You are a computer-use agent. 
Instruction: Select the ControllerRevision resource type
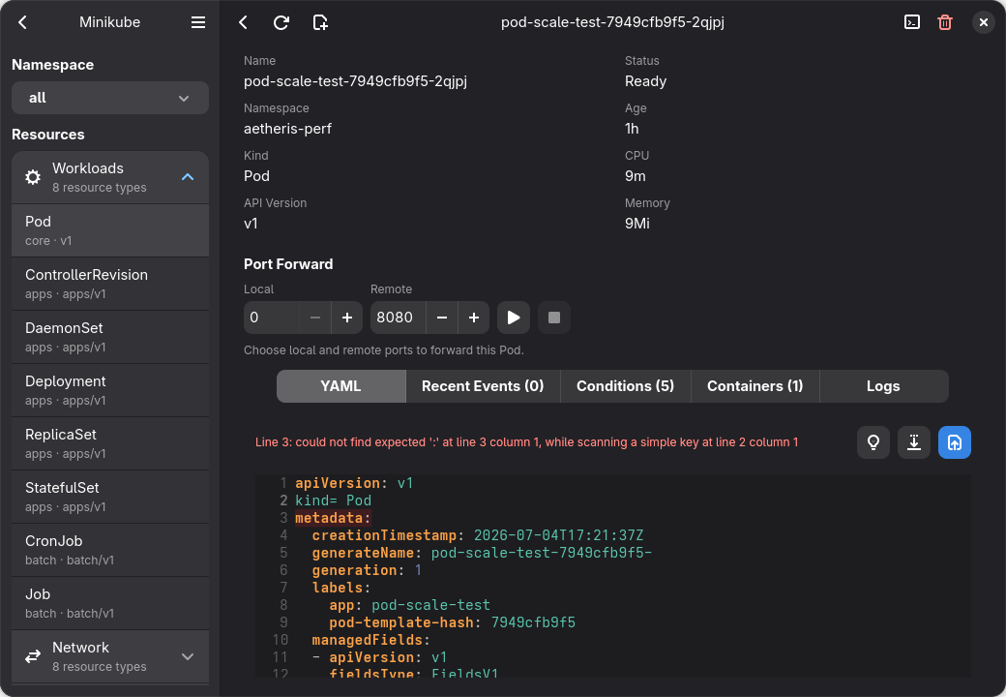(x=110, y=284)
